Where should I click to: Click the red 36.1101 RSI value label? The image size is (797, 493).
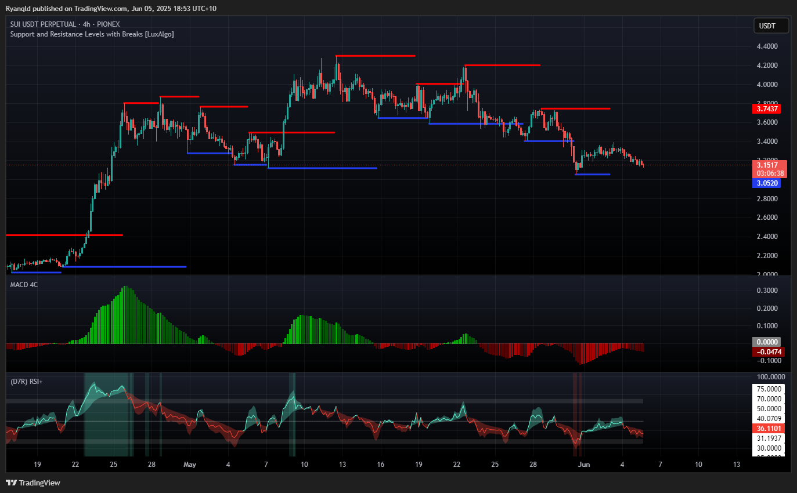point(769,428)
